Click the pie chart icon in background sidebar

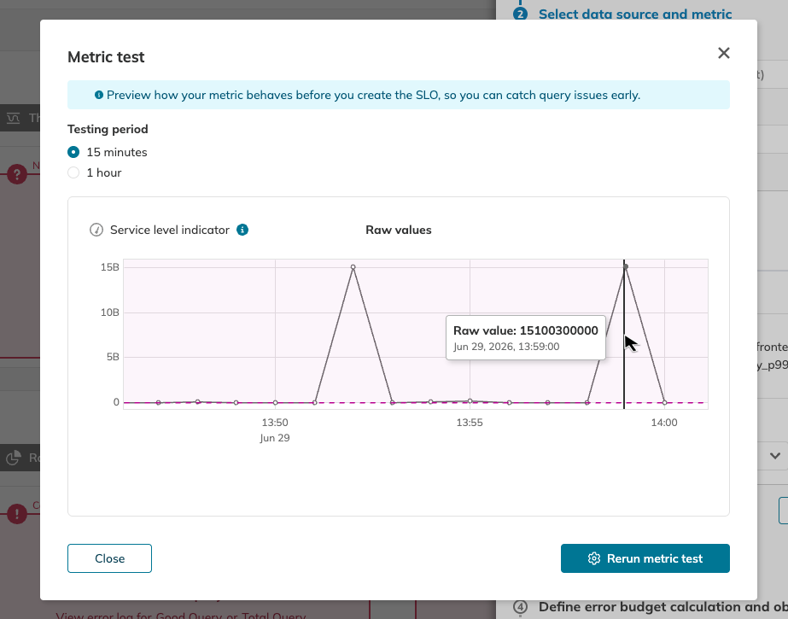click(13, 458)
